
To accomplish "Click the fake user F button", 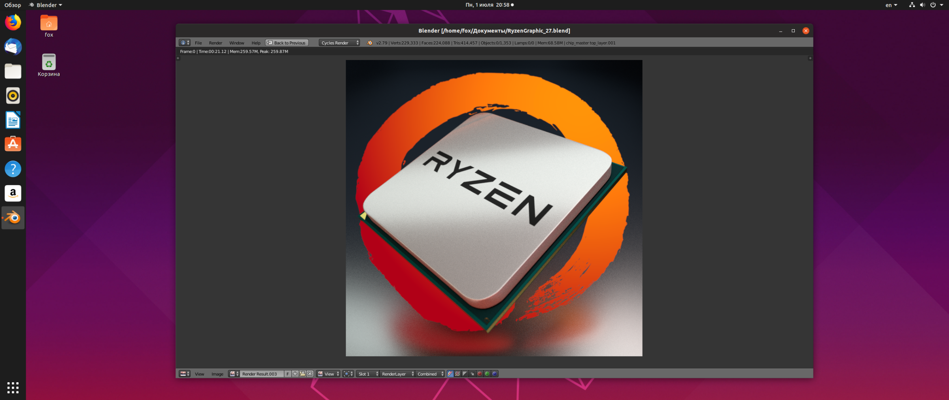I will click(x=287, y=374).
